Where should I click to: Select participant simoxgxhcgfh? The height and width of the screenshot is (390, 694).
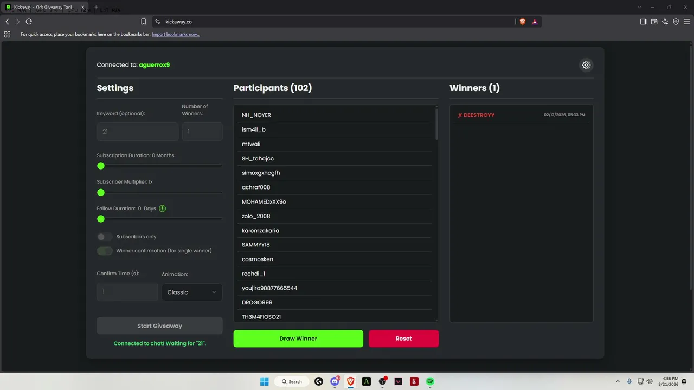[335, 173]
